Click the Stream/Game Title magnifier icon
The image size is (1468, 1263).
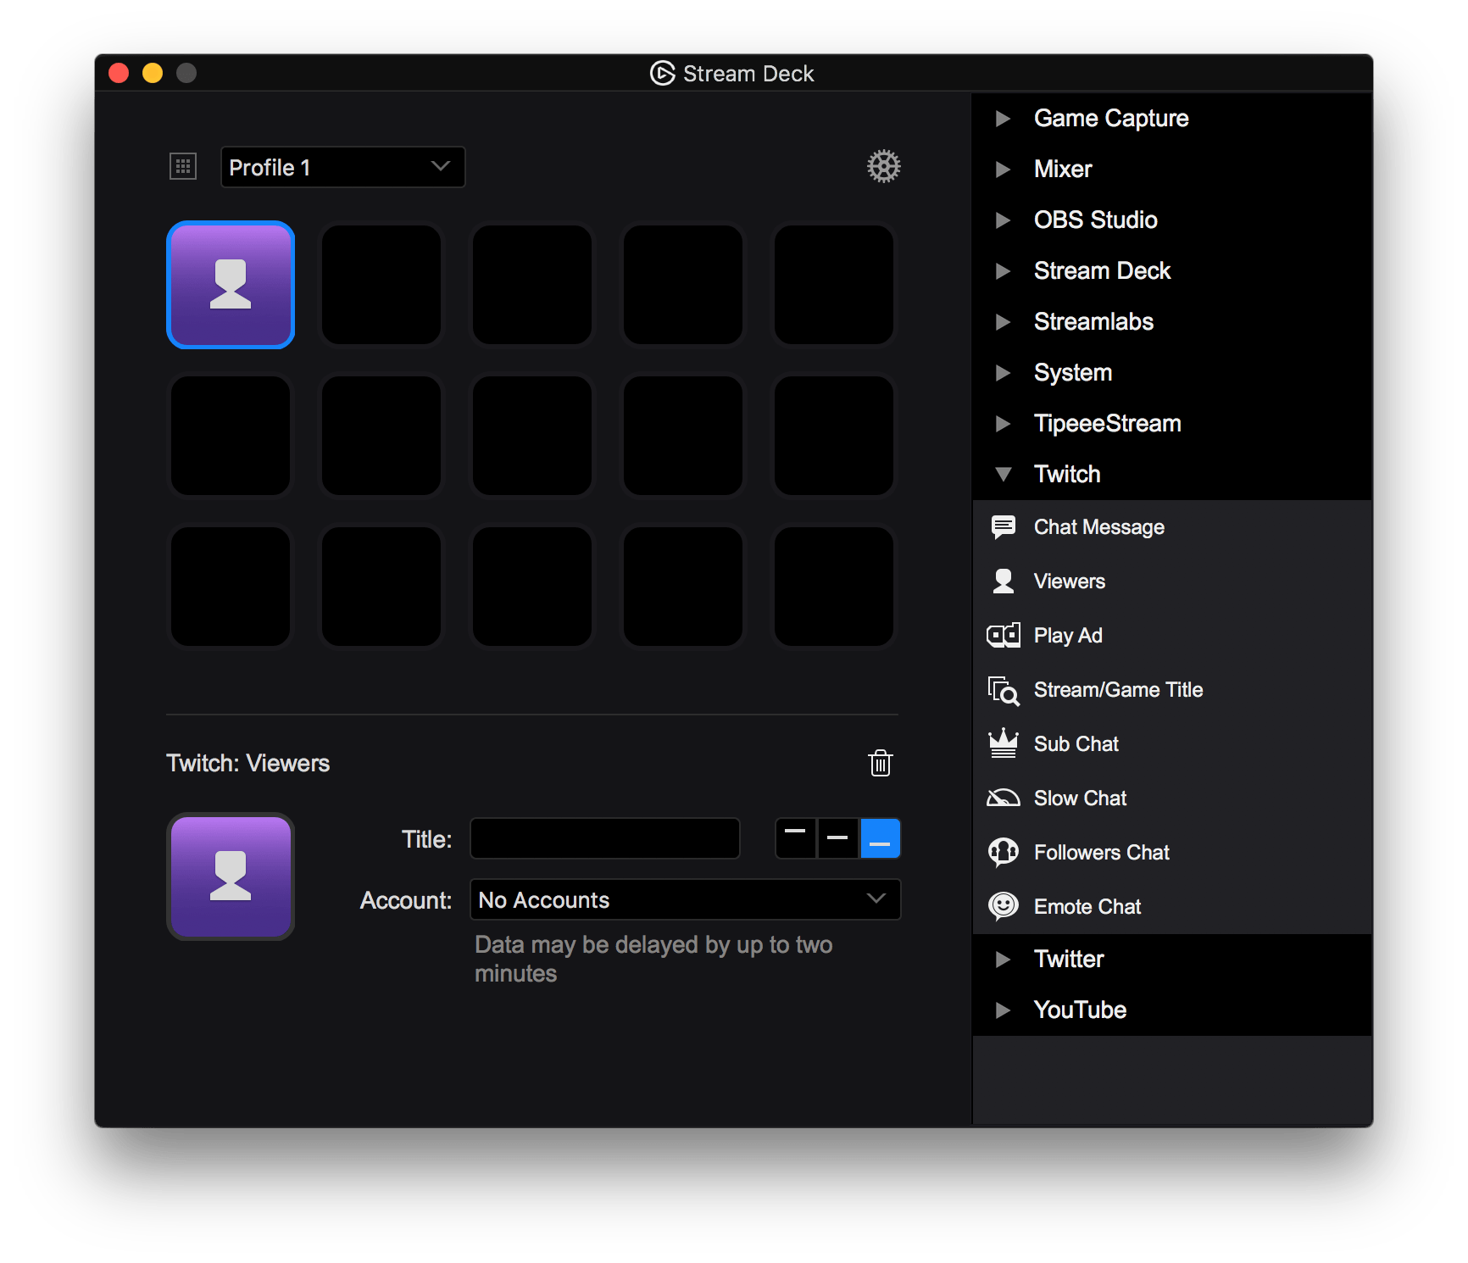point(1004,690)
